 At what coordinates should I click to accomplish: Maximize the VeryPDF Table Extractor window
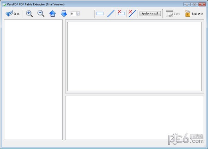pos(194,5)
